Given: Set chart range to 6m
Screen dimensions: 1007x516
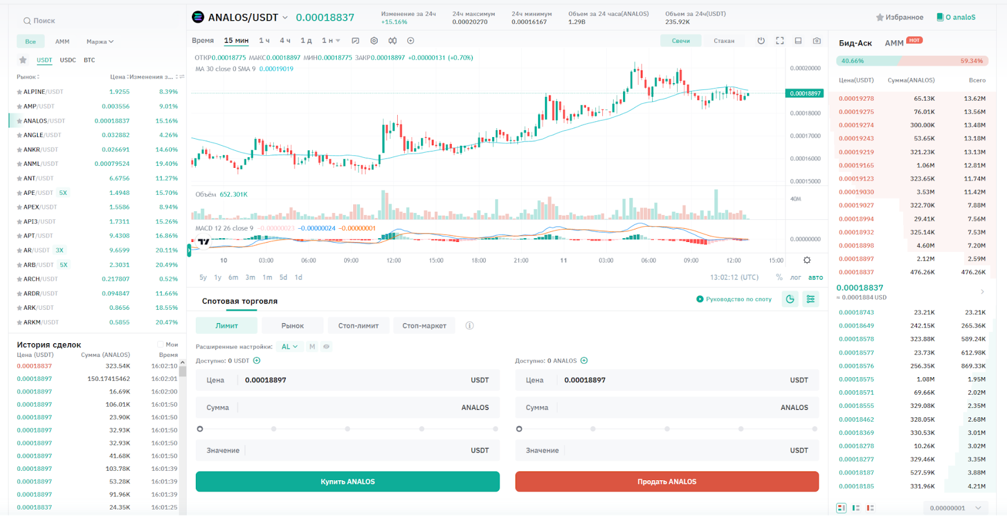Looking at the screenshot, I should 233,277.
